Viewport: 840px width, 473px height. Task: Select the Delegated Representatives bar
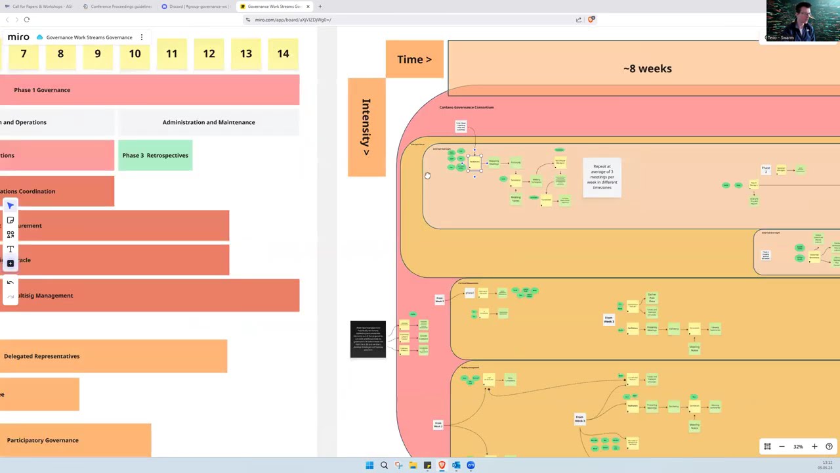(x=114, y=356)
